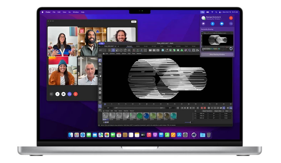Toggle the X axis lock

click(134, 50)
